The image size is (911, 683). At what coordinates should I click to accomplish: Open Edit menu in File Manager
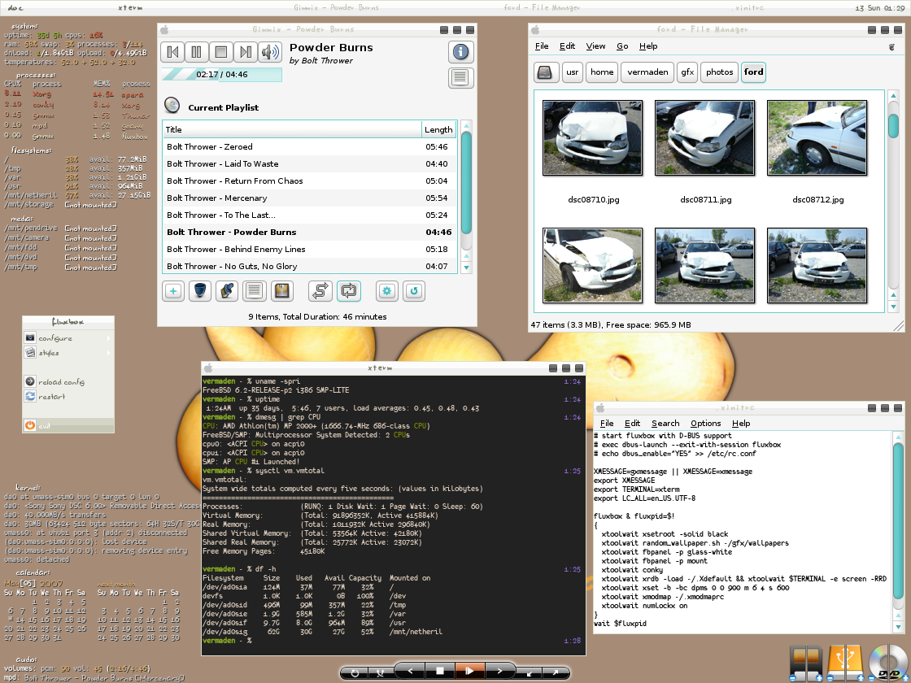click(x=567, y=46)
